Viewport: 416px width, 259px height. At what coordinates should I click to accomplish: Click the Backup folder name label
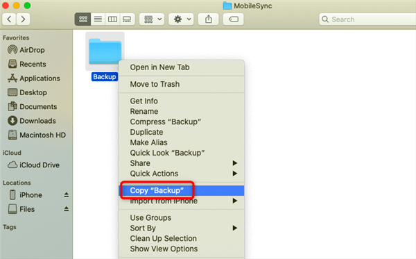[x=105, y=77]
